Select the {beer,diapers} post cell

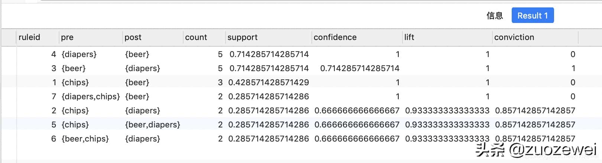(x=152, y=125)
